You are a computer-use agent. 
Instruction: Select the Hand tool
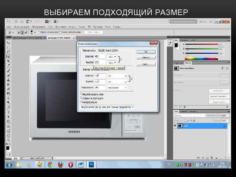point(9,135)
